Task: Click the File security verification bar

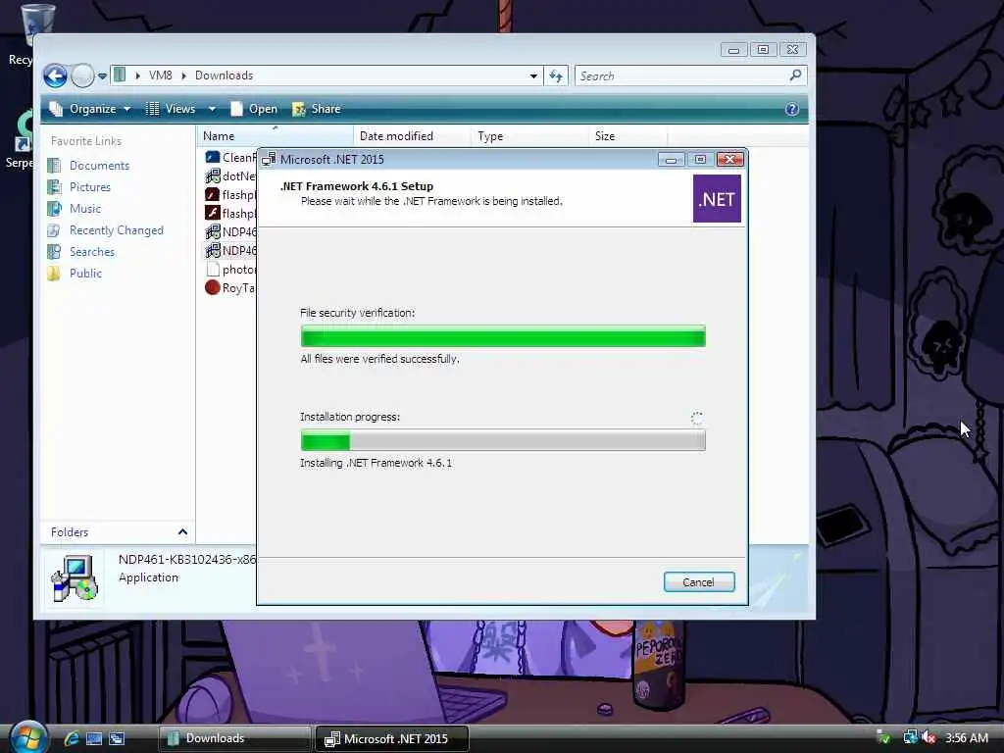Action: pyautogui.click(x=503, y=336)
